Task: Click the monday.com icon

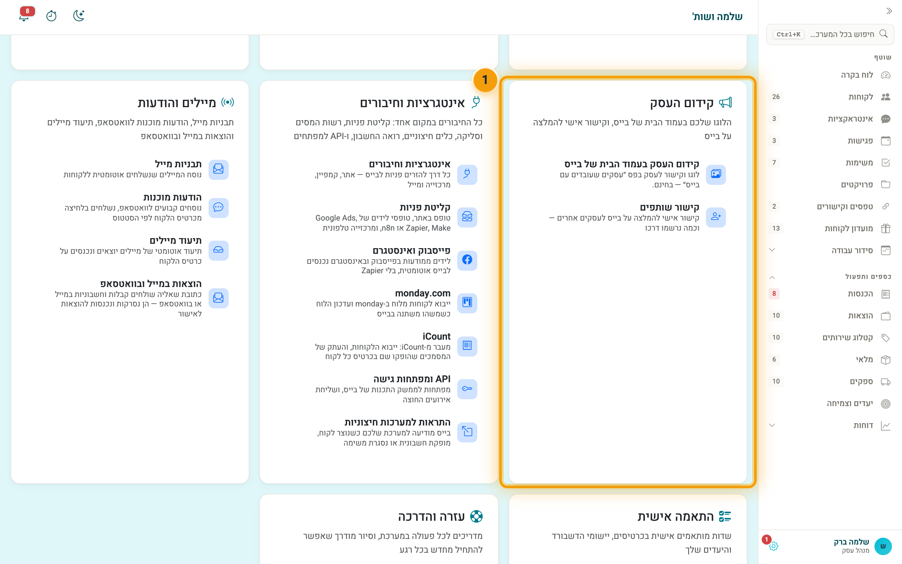Action: coord(467,303)
